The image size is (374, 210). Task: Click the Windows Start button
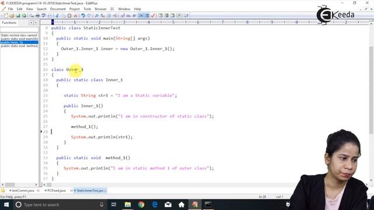[x=6, y=205]
